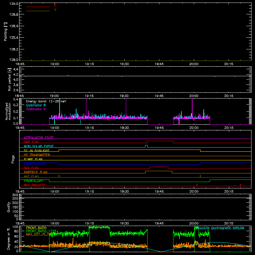Click the 128.2 pointing tick label

[14, 49]
